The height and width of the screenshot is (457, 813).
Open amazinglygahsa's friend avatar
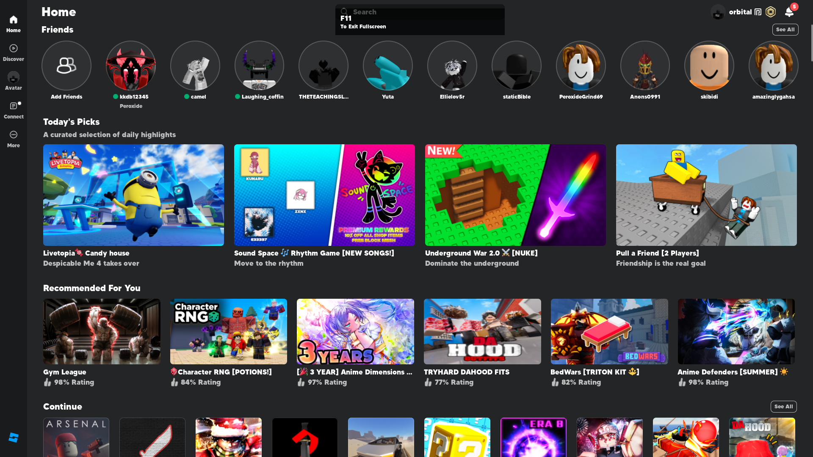[x=774, y=66]
